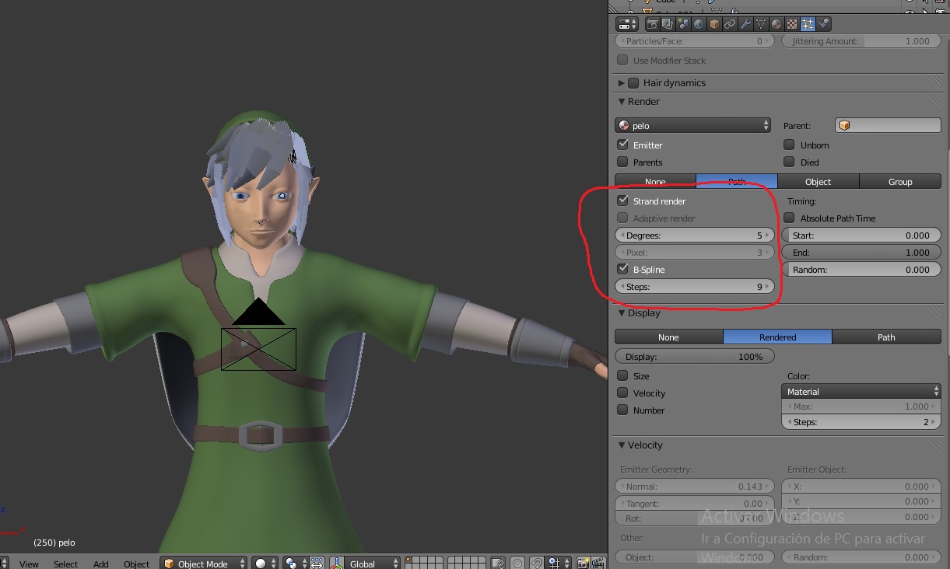The height and width of the screenshot is (569, 950).
Task: Expand the Hair dynamics panel
Action: coord(621,83)
